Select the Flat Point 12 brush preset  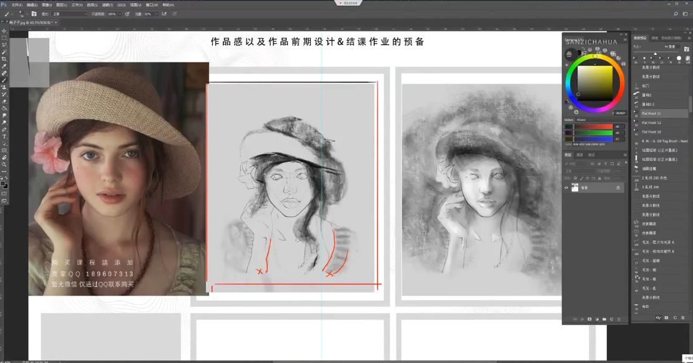(651, 123)
